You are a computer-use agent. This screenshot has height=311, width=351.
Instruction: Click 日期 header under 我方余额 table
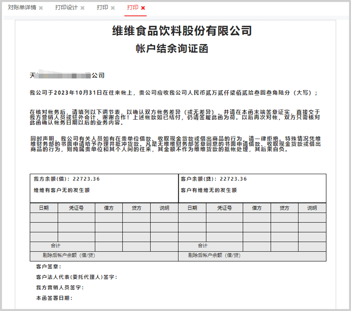(x=44, y=208)
